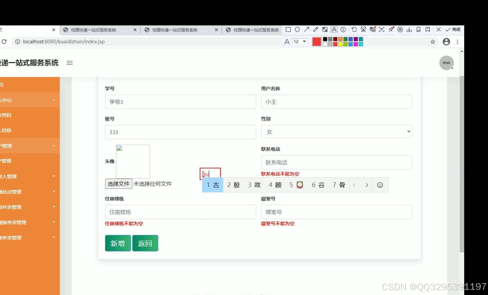Click the 联系电话 input field

(x=337, y=163)
